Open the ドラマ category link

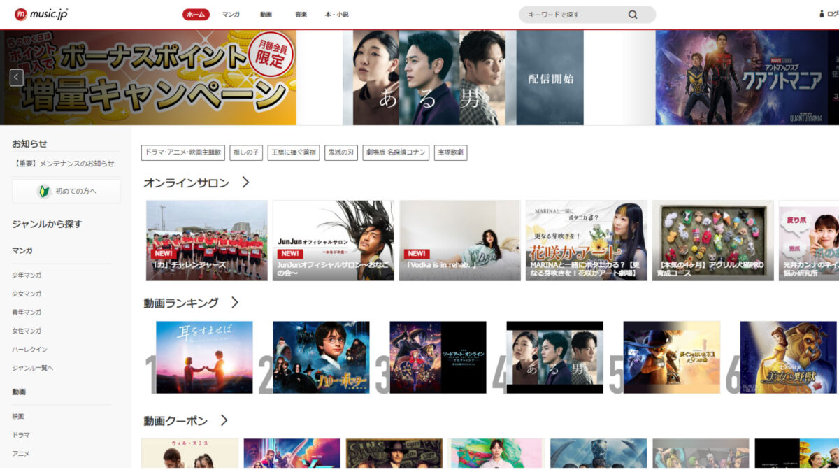click(21, 435)
